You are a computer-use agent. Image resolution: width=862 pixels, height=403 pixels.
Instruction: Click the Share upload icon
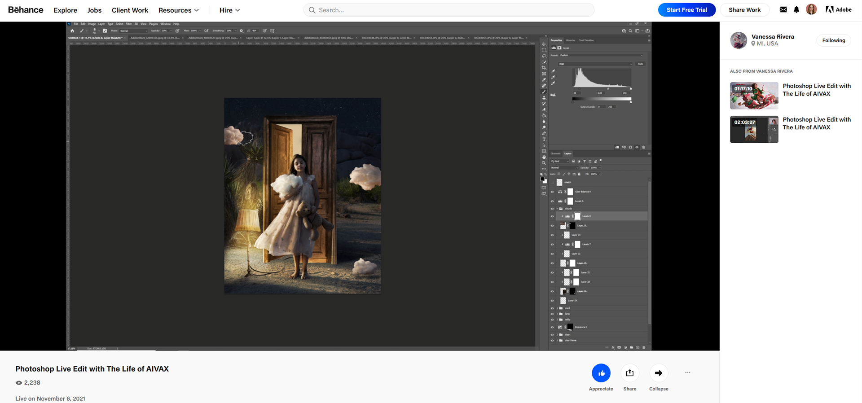[629, 373]
